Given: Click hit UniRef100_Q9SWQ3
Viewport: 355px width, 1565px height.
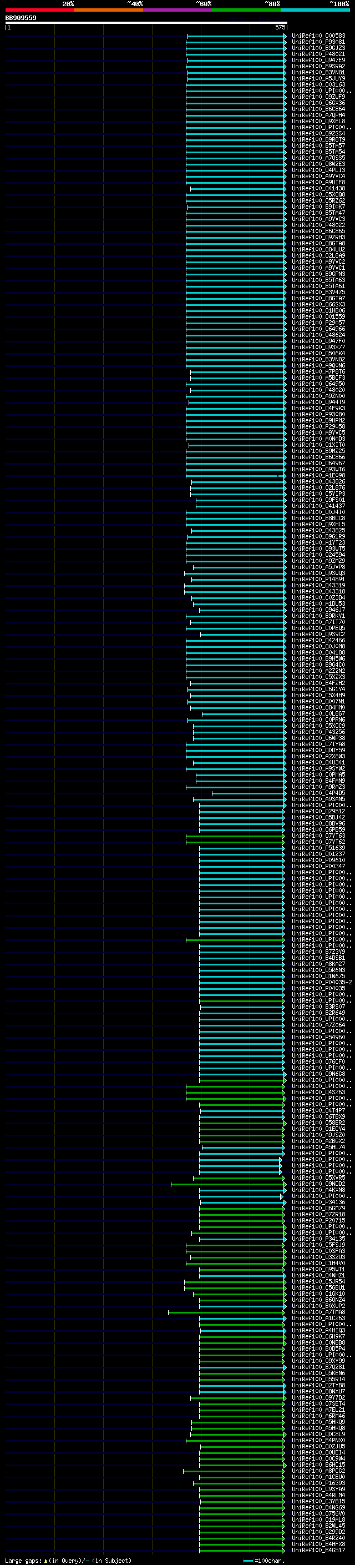Looking at the screenshot, I should tap(318, 573).
